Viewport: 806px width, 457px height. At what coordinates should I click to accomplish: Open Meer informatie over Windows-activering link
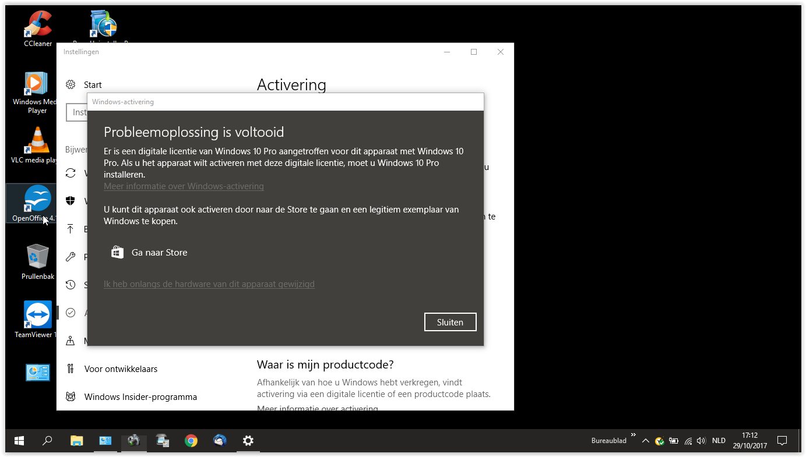pyautogui.click(x=184, y=186)
